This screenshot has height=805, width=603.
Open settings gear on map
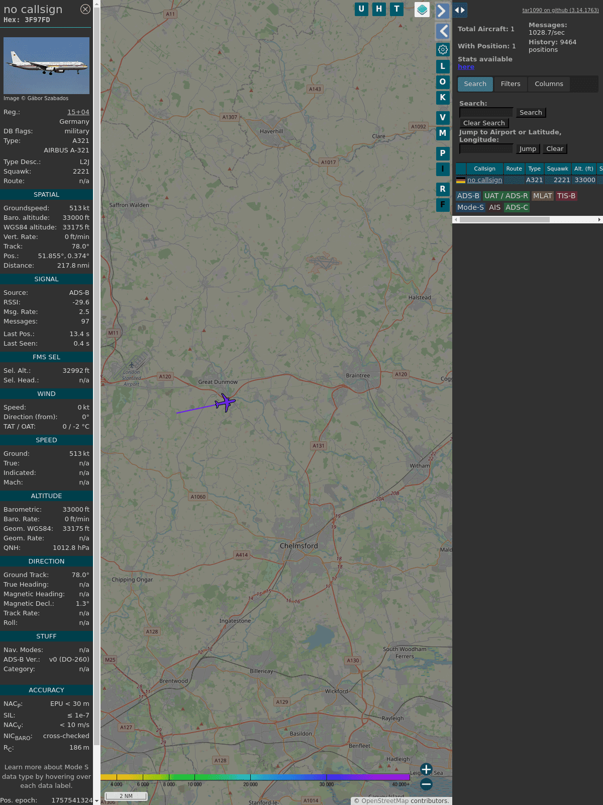443,49
